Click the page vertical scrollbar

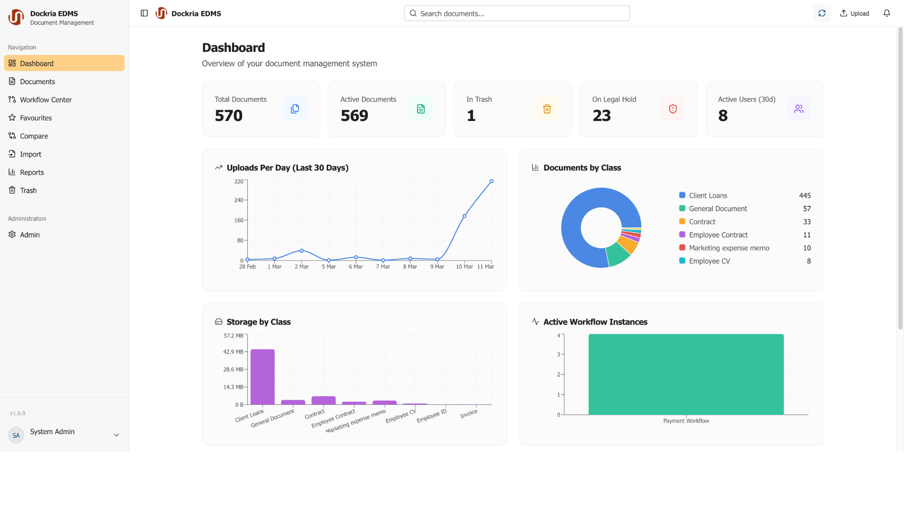pyautogui.click(x=900, y=179)
